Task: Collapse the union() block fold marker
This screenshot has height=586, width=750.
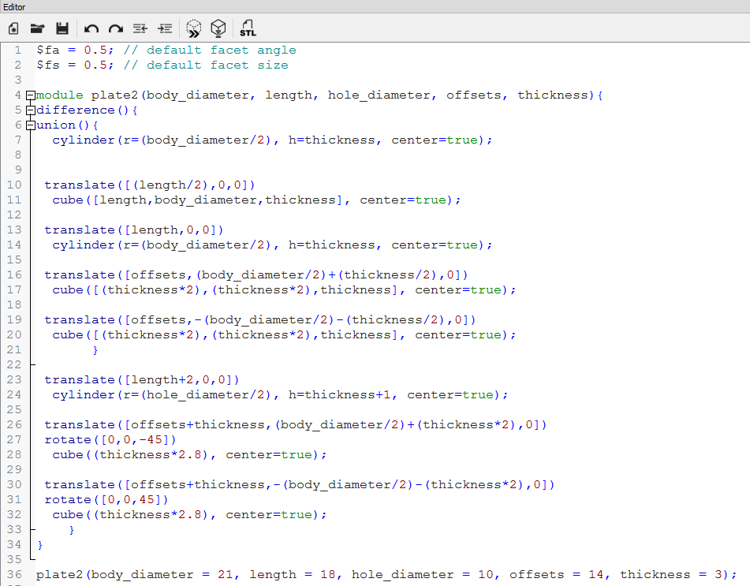Action: (30, 125)
